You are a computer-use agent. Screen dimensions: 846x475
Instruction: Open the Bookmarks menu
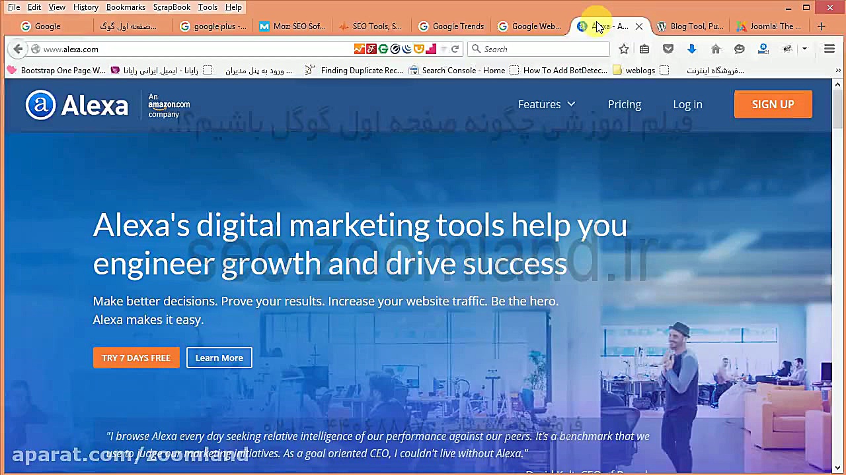126,7
